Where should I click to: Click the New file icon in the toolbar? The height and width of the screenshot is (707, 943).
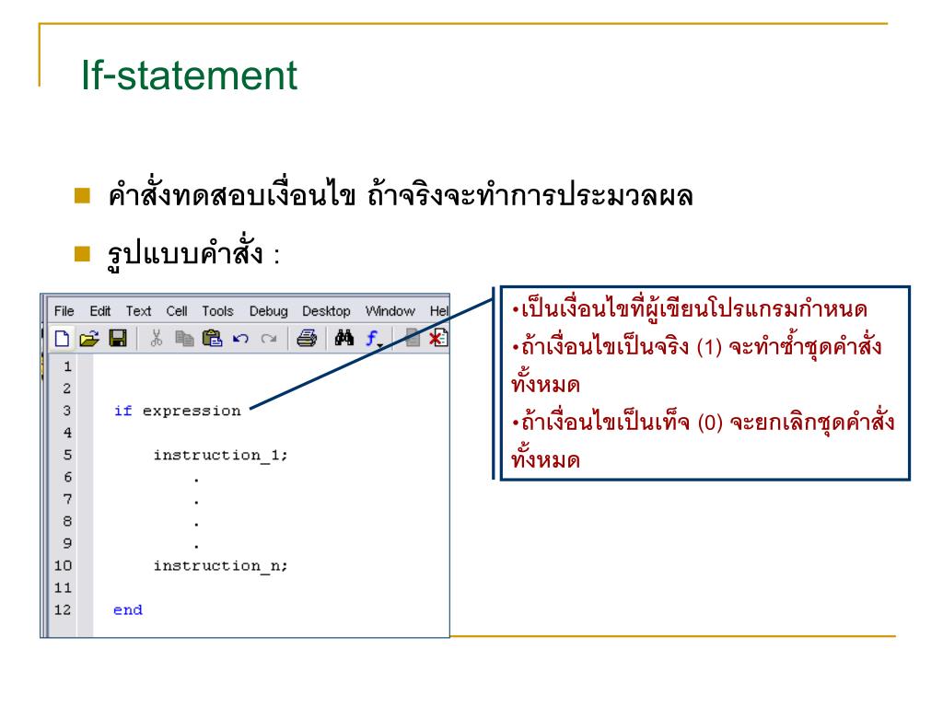click(62, 339)
